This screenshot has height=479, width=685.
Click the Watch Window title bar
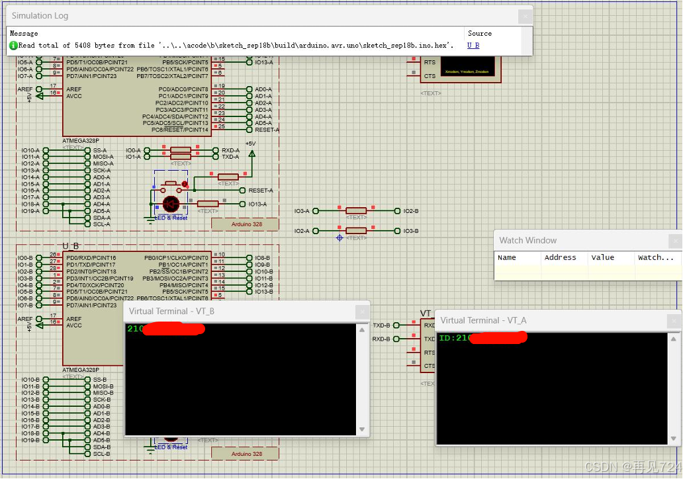(x=581, y=241)
